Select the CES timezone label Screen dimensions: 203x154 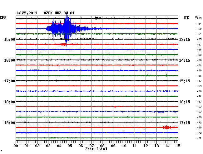tap(3, 18)
